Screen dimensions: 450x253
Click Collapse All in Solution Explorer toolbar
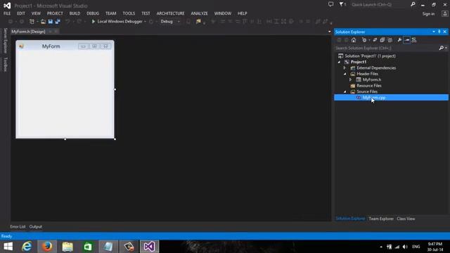382,40
